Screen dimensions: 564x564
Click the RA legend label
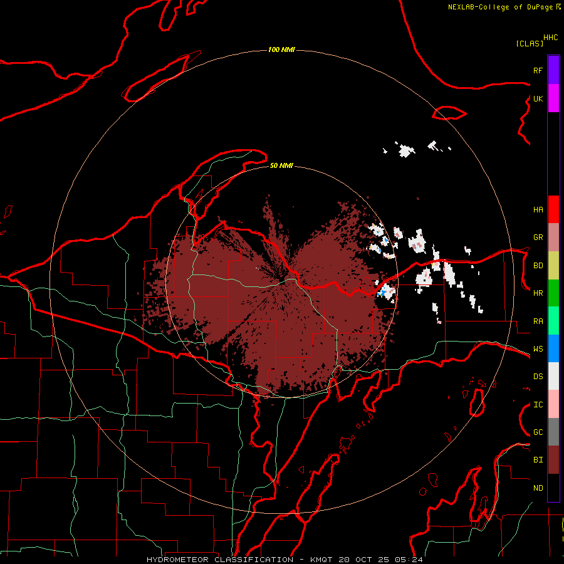(x=538, y=321)
